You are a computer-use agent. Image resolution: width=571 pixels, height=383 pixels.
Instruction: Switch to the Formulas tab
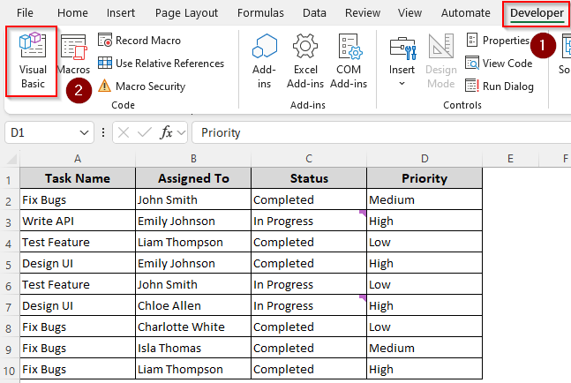pos(260,13)
